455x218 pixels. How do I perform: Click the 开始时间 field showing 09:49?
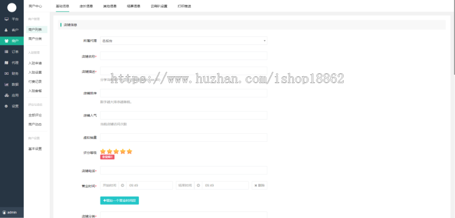[150, 185]
